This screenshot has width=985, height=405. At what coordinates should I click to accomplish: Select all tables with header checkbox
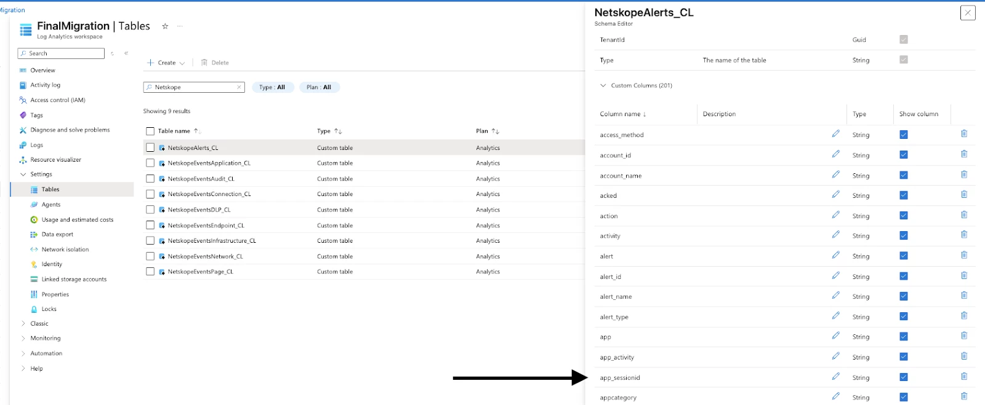150,131
